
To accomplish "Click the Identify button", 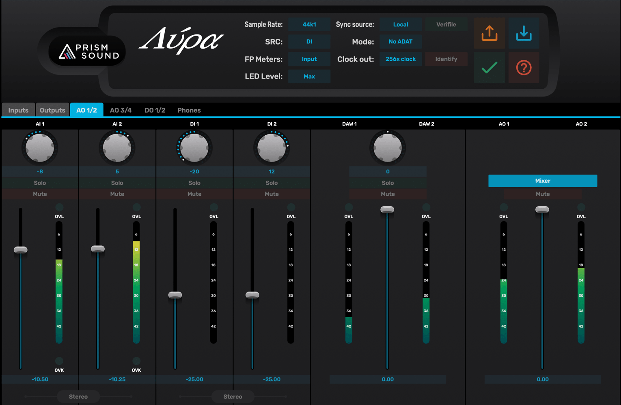I will pos(446,59).
